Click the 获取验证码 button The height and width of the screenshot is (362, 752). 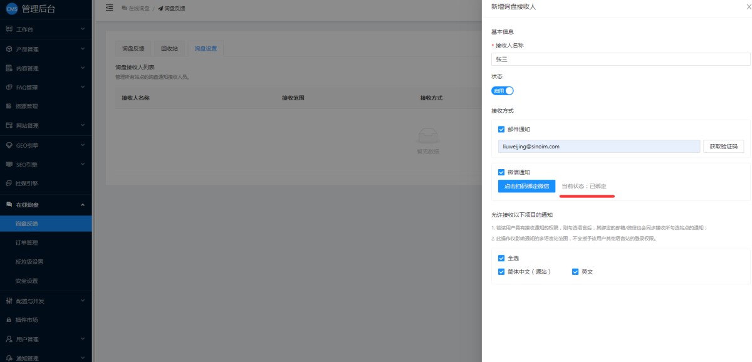pos(724,147)
